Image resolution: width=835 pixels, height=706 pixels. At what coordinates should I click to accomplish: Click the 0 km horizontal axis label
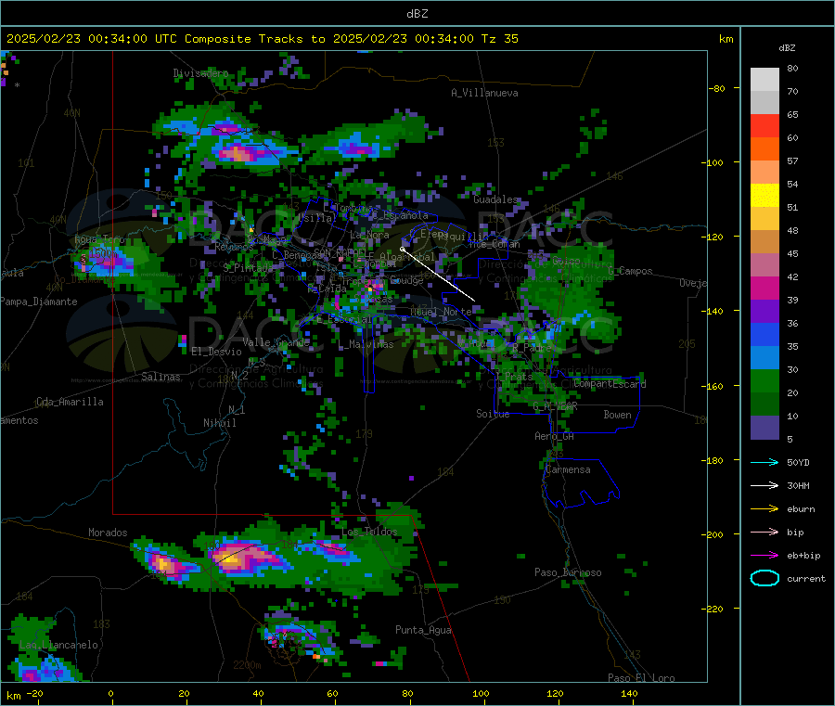tap(110, 694)
